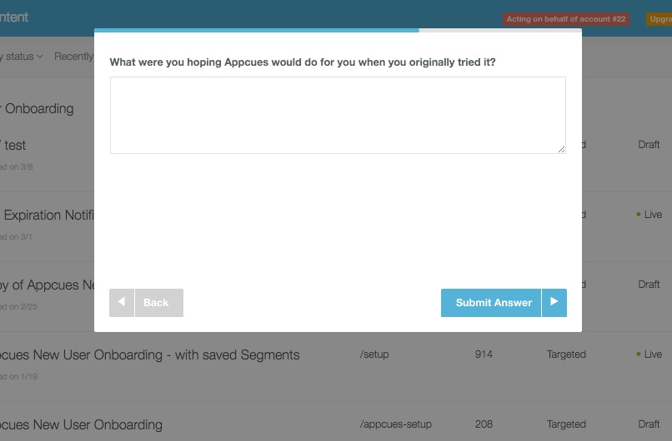Open the 'test' flow created on 3/8
This screenshot has height=441, width=672.
coord(13,146)
